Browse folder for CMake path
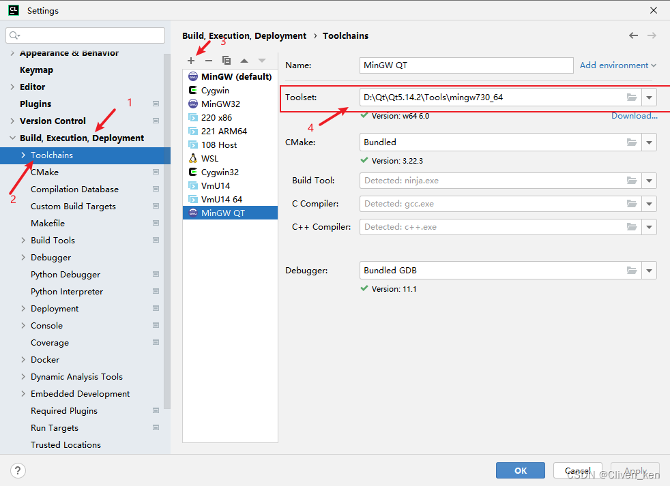Viewport: 670px width, 486px height. 632,142
